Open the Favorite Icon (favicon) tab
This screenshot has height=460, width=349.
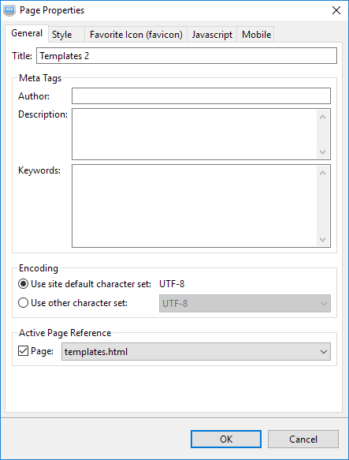click(136, 35)
